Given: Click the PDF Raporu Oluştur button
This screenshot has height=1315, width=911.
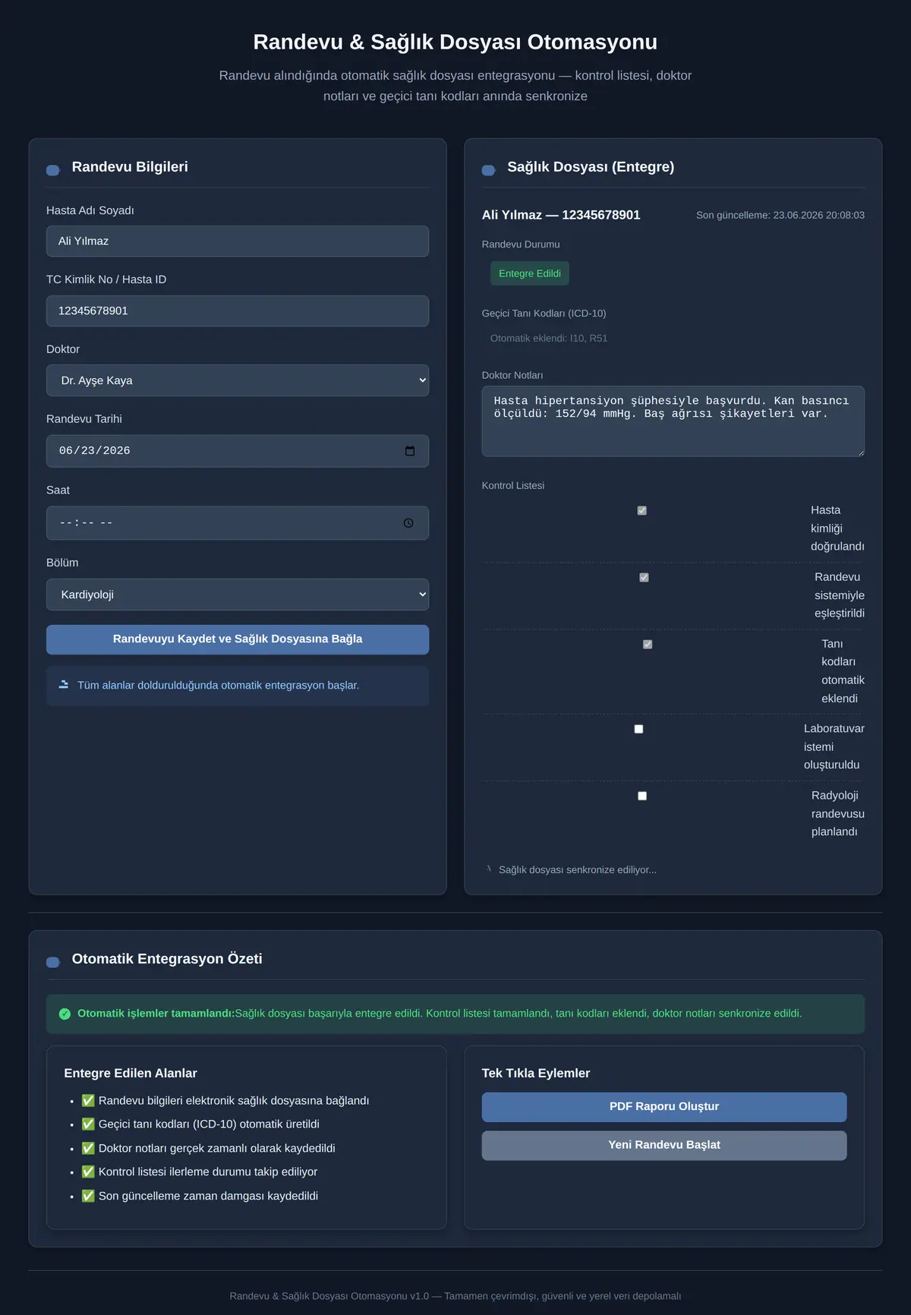Looking at the screenshot, I should click(x=664, y=1107).
